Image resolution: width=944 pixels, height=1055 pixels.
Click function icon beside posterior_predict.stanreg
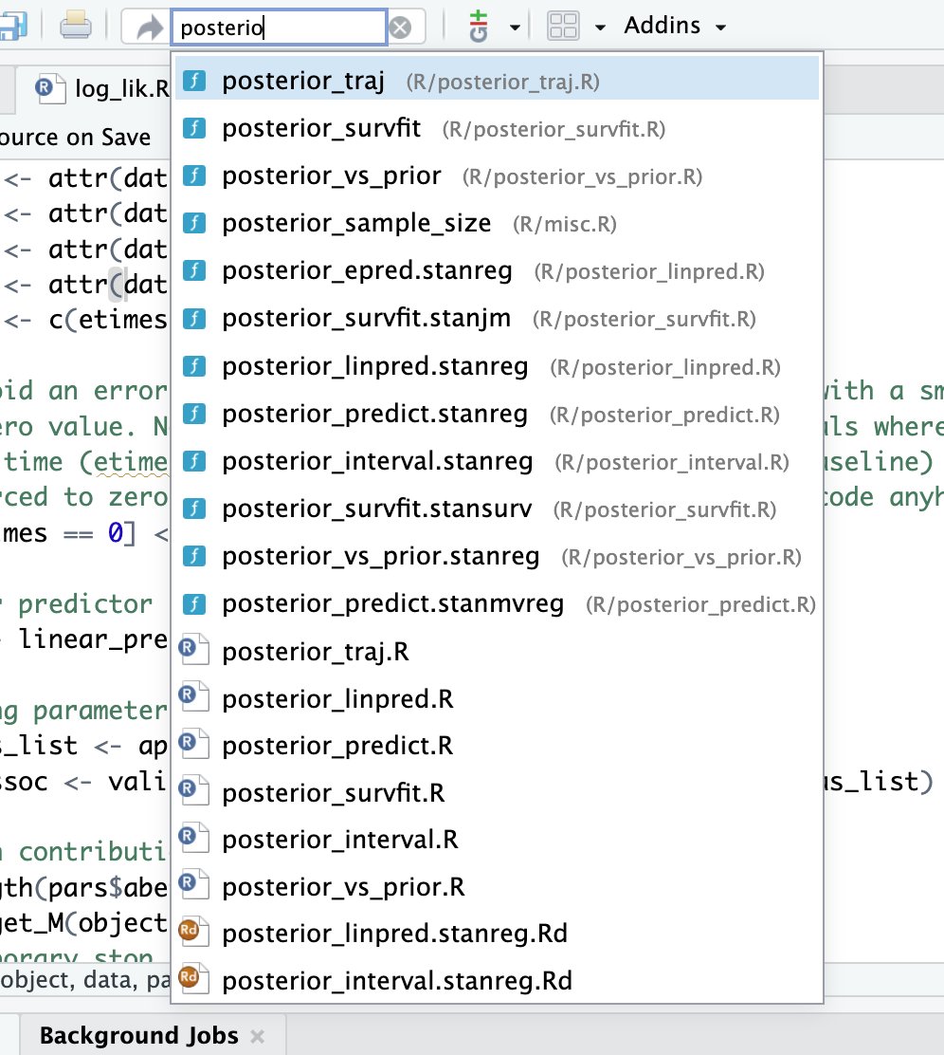[x=194, y=413]
